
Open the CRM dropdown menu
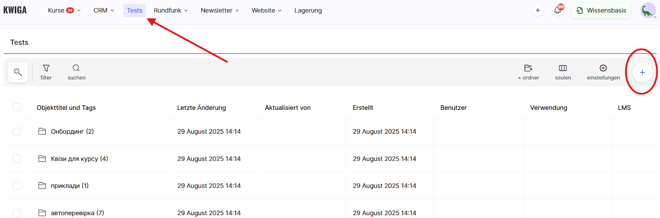click(104, 11)
